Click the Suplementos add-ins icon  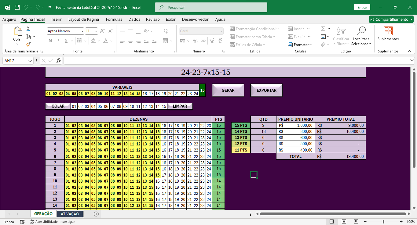point(388,31)
